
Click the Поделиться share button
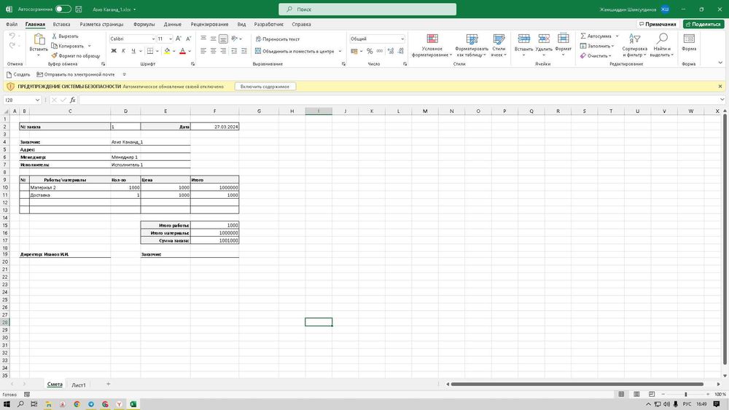tap(703, 24)
